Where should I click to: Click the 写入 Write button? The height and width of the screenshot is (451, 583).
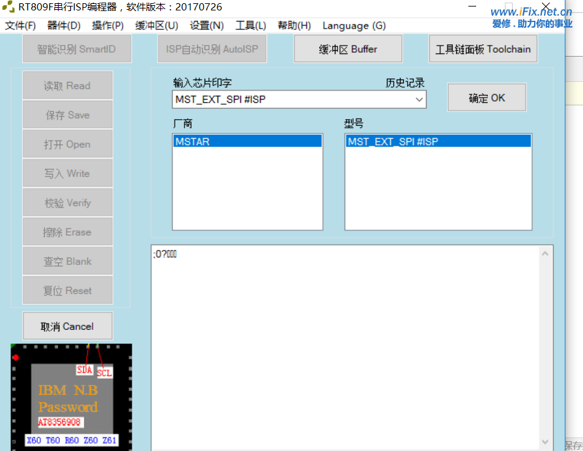pyautogui.click(x=67, y=173)
